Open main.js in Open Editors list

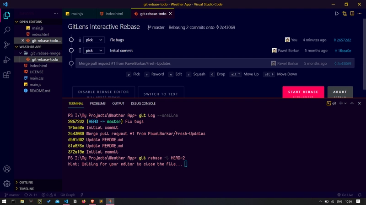pyautogui.click(x=38, y=28)
